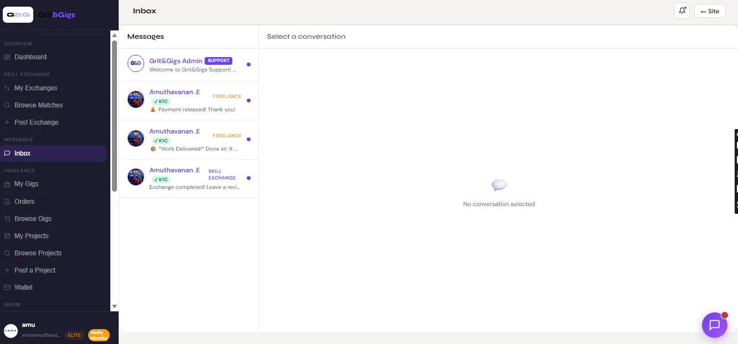Open Grit&Gigs Admin support conversation
This screenshot has width=738, height=344.
click(x=189, y=64)
